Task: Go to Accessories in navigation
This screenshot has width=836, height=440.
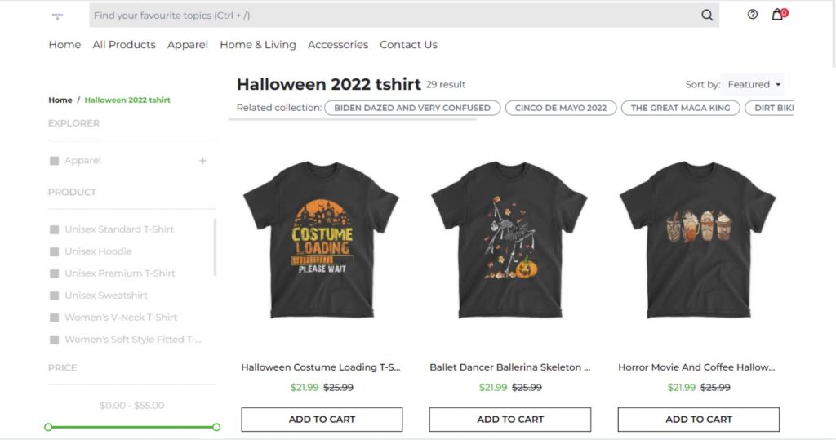Action: click(x=338, y=45)
